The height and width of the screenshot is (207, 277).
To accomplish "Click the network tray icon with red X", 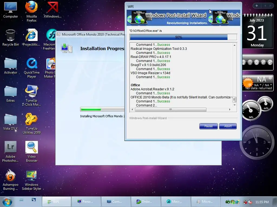I will [x=245, y=202].
